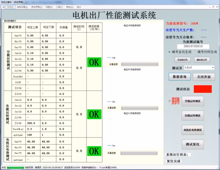
Task: Click the green OK indicator for 负载运转测试
Action: [94, 114]
